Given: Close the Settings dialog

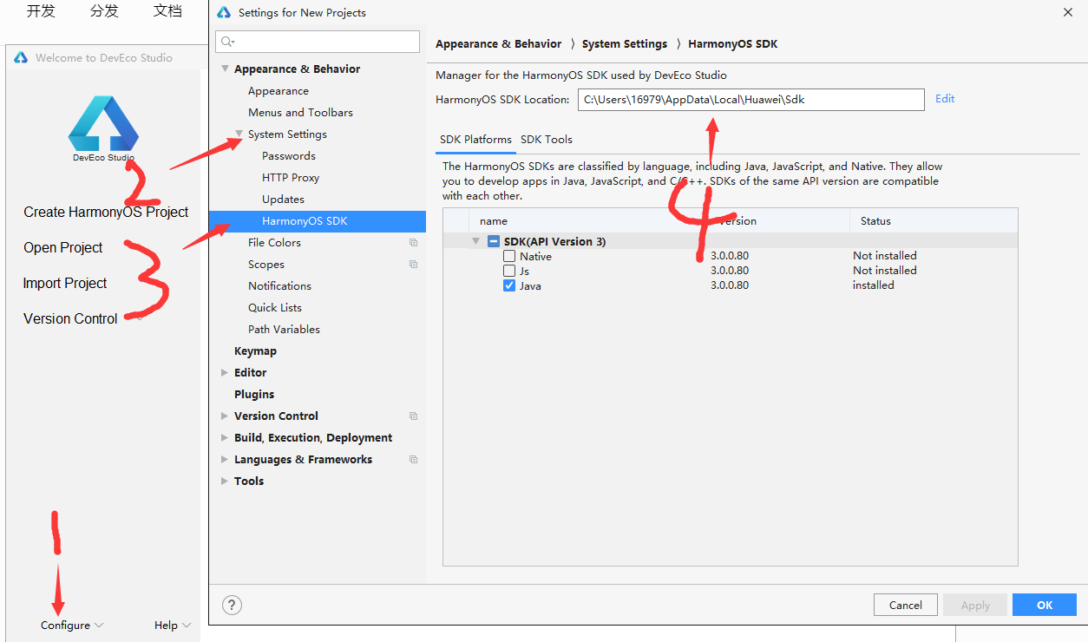Looking at the screenshot, I should [1067, 12].
